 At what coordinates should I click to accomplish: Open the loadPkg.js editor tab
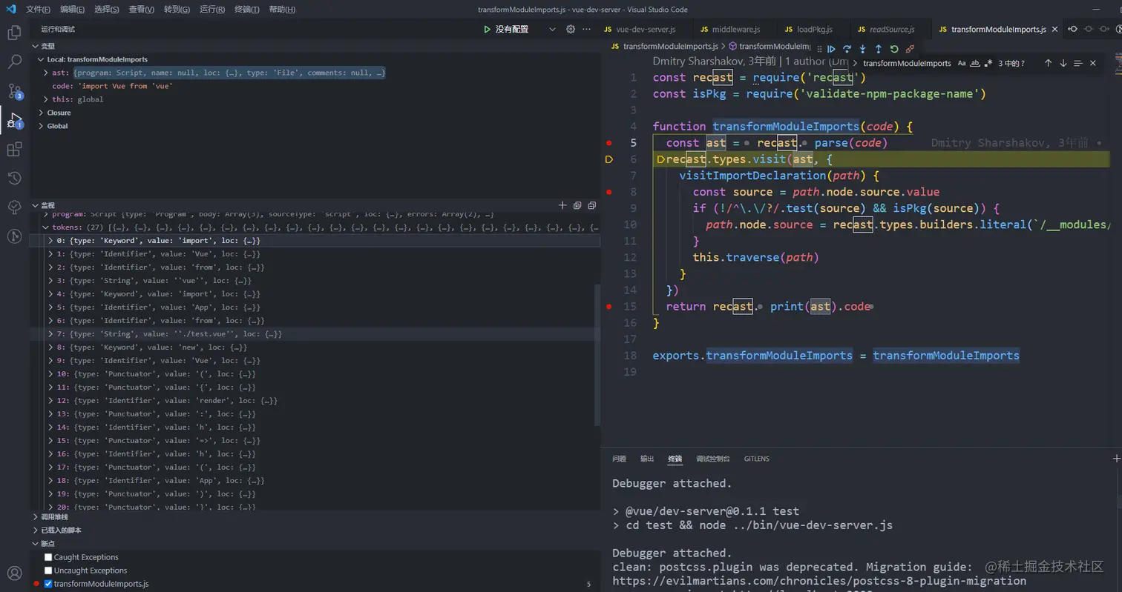tap(815, 30)
